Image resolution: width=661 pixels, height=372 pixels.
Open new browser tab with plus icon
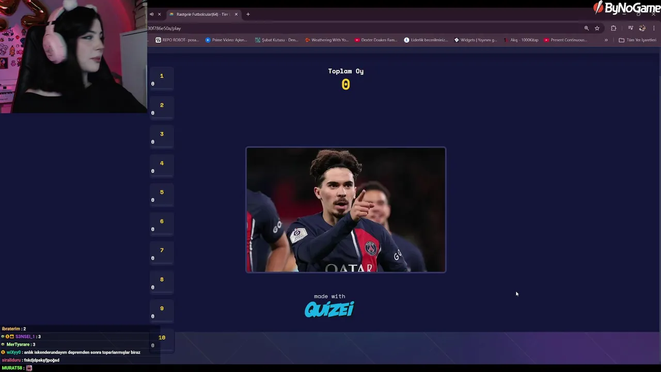[x=248, y=14]
